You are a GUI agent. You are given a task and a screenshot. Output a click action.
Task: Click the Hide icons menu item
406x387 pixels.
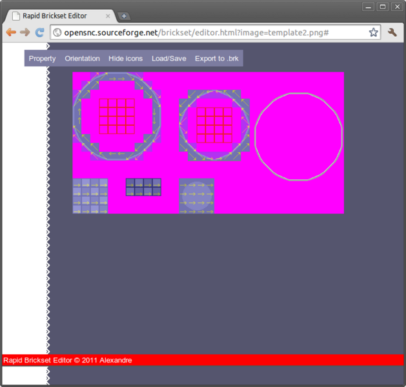coord(126,59)
